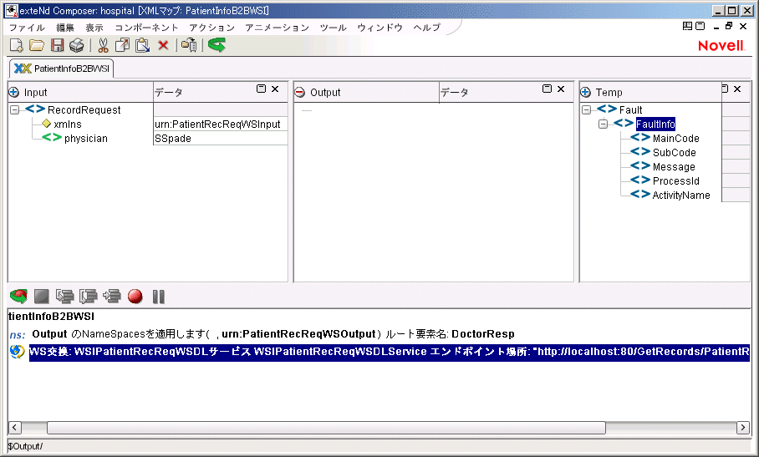Click the red-green execute animation icon
The image size is (759, 457).
19,296
